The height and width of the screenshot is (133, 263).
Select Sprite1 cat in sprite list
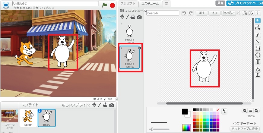click(x=28, y=118)
